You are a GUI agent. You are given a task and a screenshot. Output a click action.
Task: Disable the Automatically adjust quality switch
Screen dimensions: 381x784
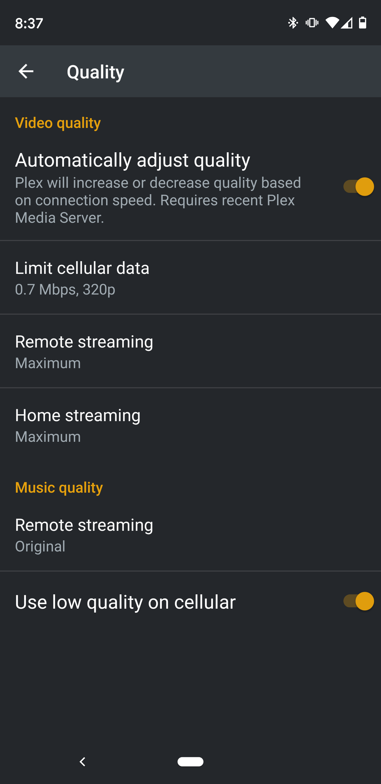358,186
